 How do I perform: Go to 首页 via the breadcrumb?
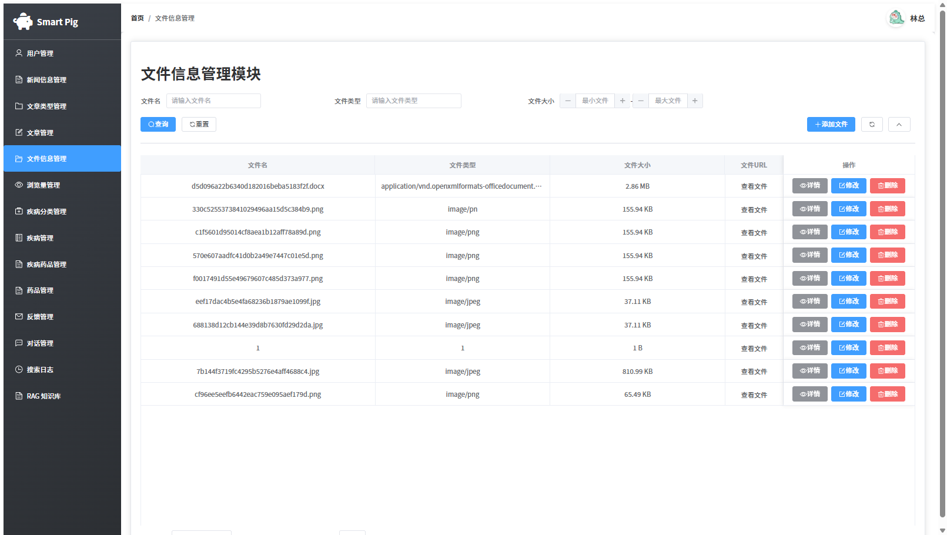[137, 18]
